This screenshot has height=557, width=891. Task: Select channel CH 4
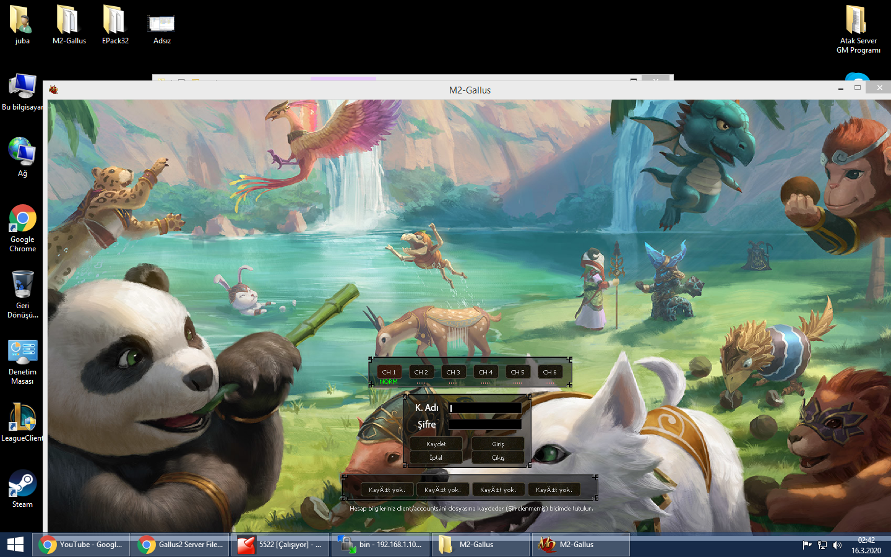(486, 372)
